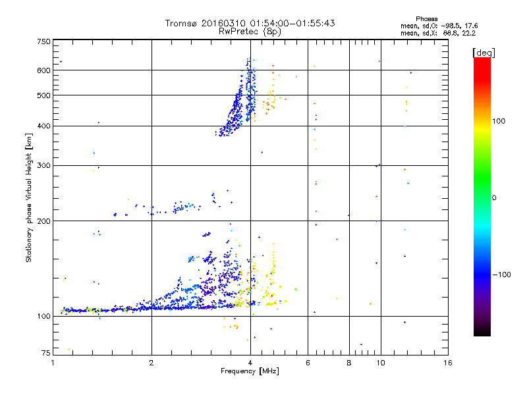Image resolution: width=527 pixels, height=395 pixels.
Task: Click x-axis label '2'
Action: coord(152,363)
